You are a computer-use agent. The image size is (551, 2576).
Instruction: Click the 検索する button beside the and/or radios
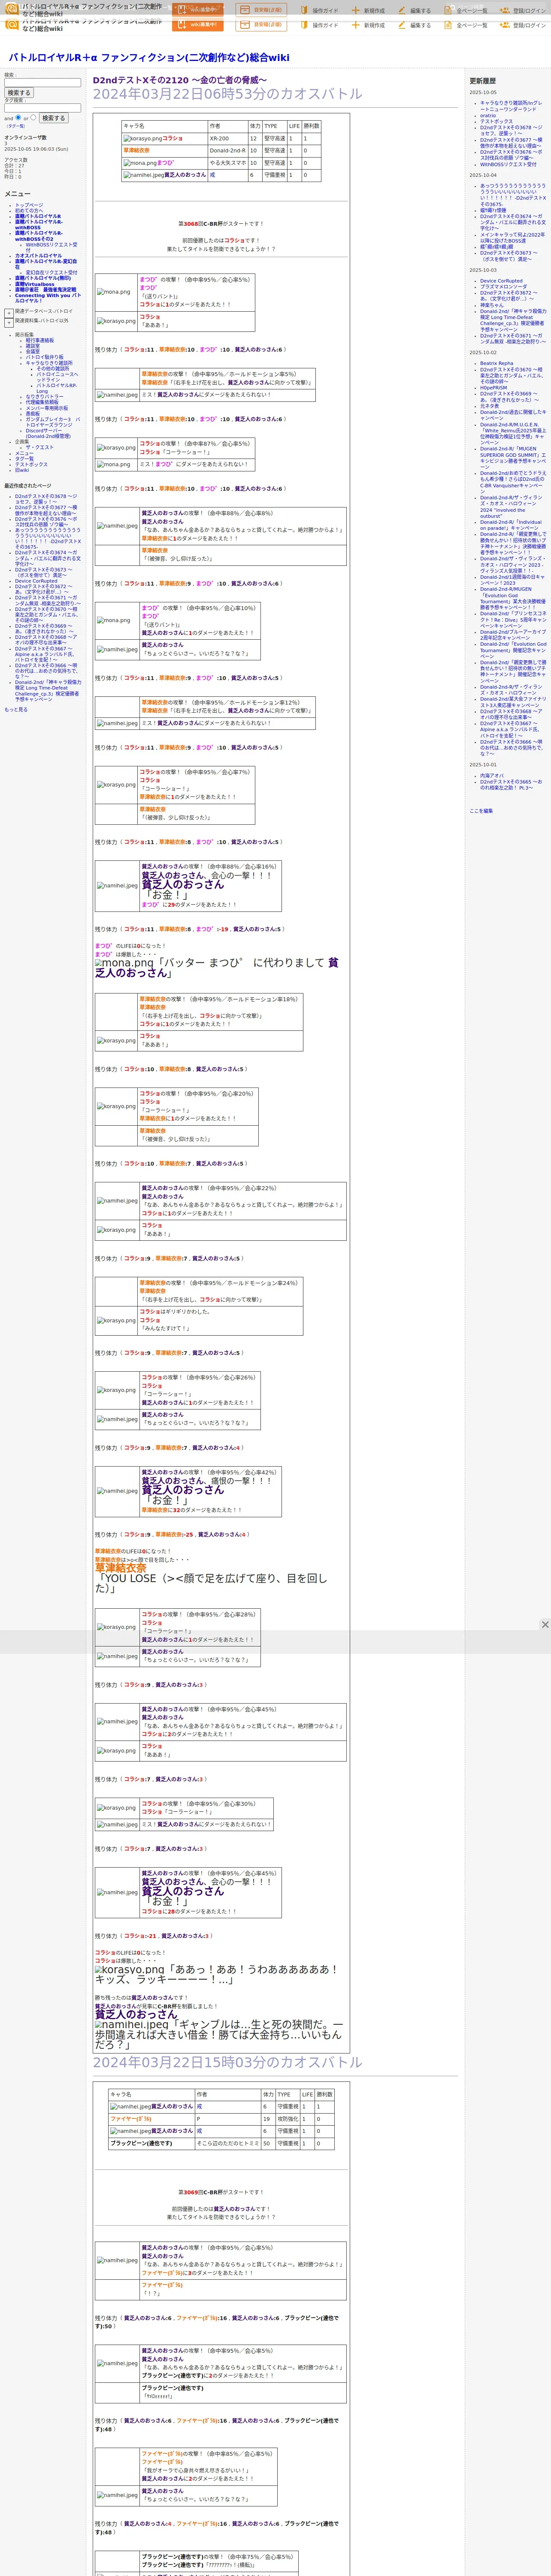pyautogui.click(x=53, y=118)
